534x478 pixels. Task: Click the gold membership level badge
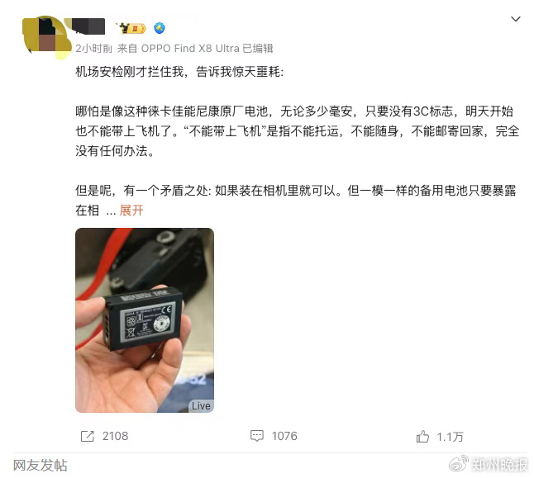point(131,28)
